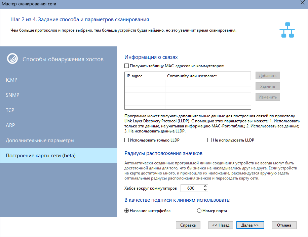Click the 'Изменить' button
This screenshot has width=308, height=237.
pyautogui.click(x=268, y=97)
